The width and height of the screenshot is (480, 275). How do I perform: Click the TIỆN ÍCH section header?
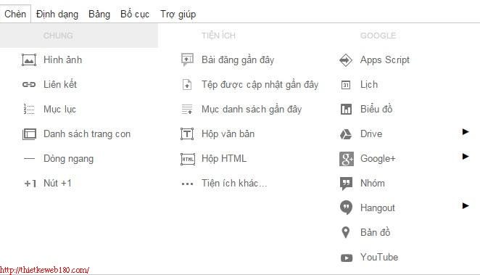tap(218, 36)
